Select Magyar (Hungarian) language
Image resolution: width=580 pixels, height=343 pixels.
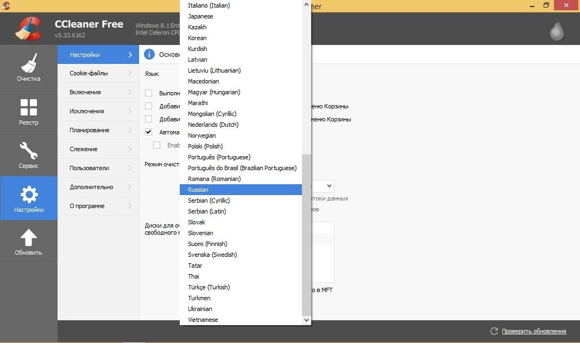pos(241,92)
